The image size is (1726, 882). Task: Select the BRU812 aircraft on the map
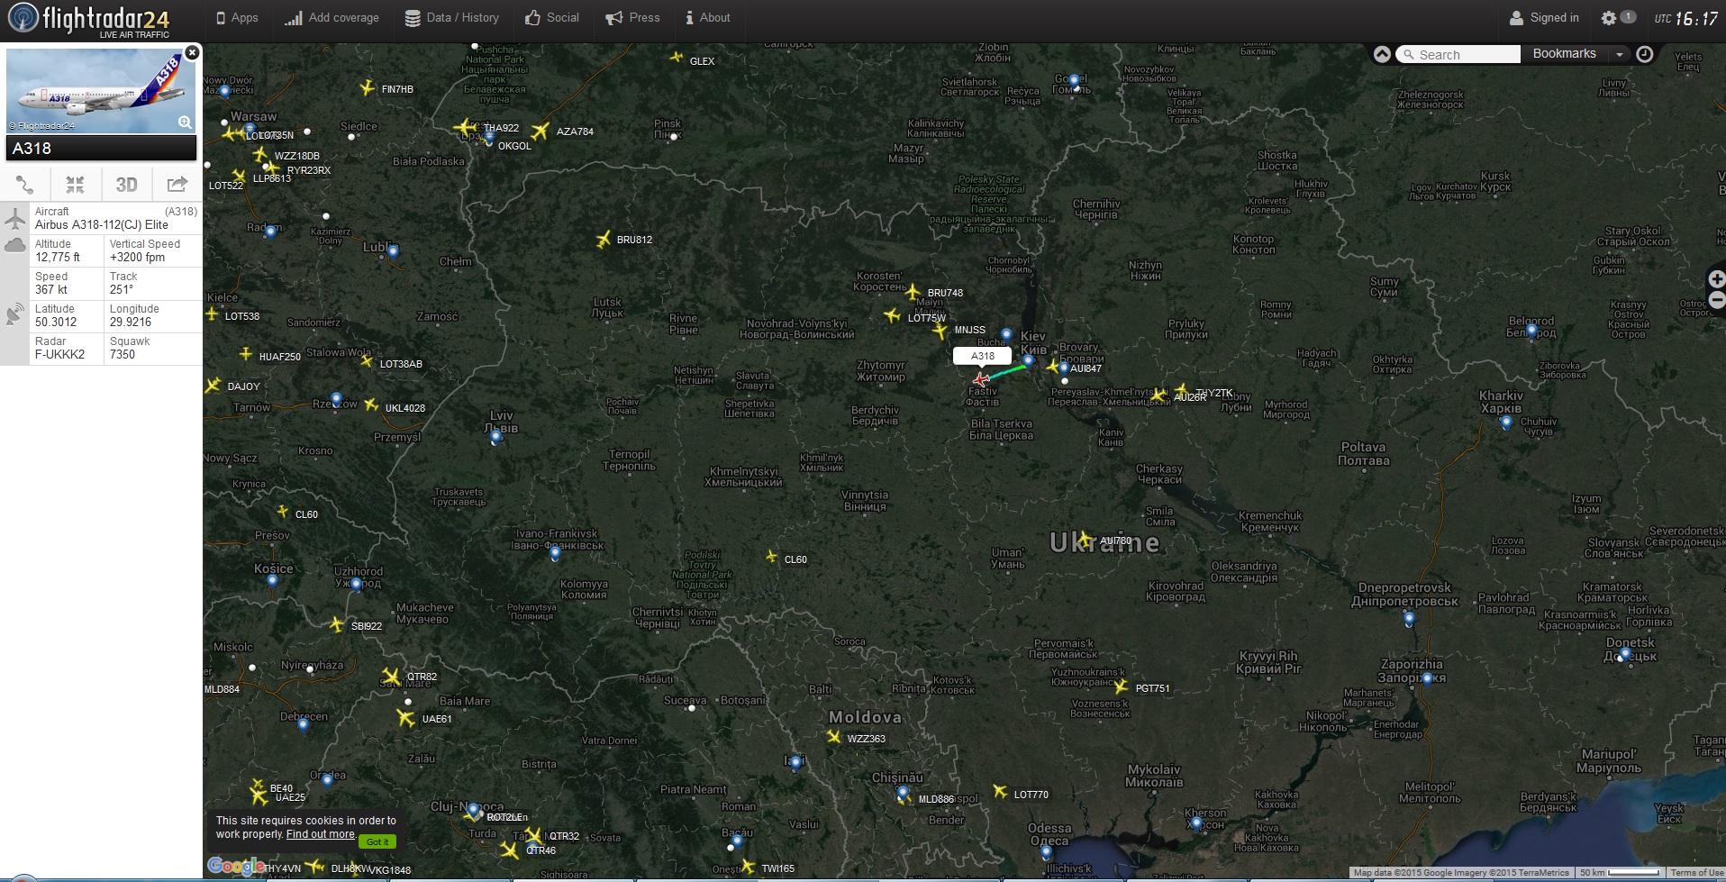[604, 240]
